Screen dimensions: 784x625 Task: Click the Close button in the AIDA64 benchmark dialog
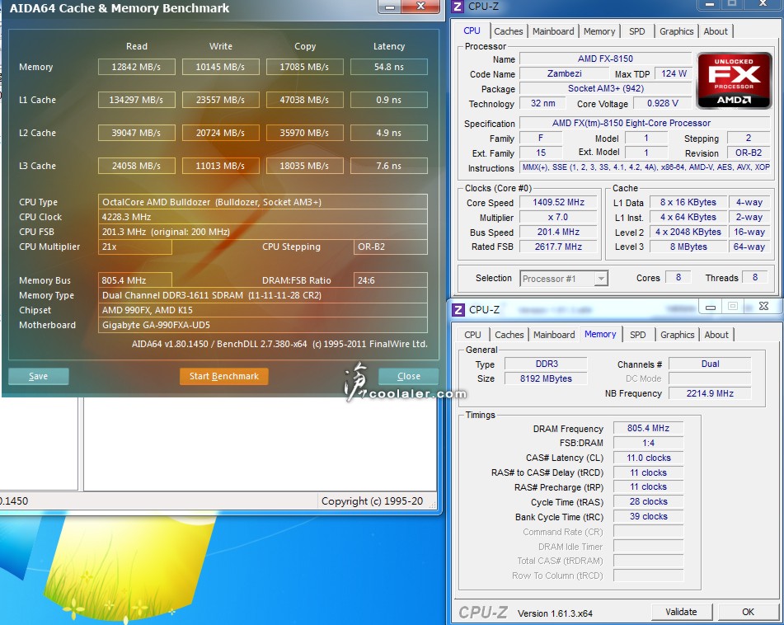pos(409,377)
